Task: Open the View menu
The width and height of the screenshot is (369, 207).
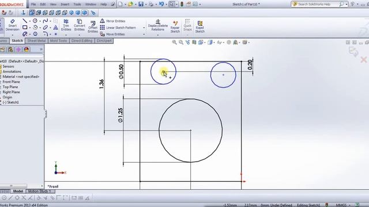Action: [x=53, y=4]
